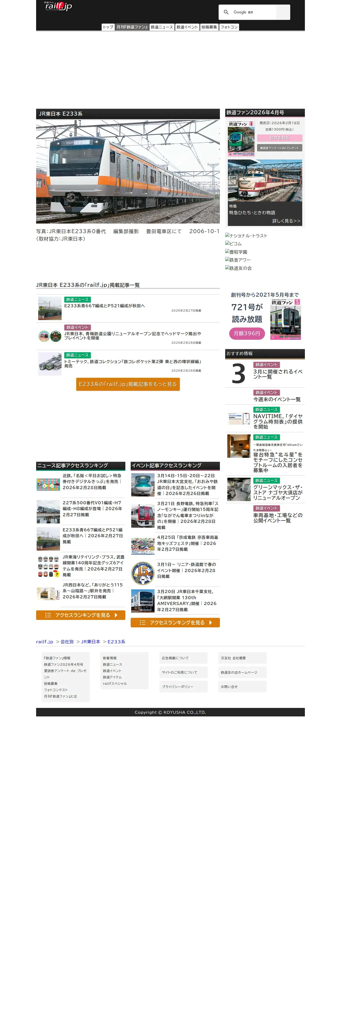Image resolution: width=341 pixels, height=1024 pixels.
Task: Open the 投稿募集 menu item
Action: coord(209,27)
